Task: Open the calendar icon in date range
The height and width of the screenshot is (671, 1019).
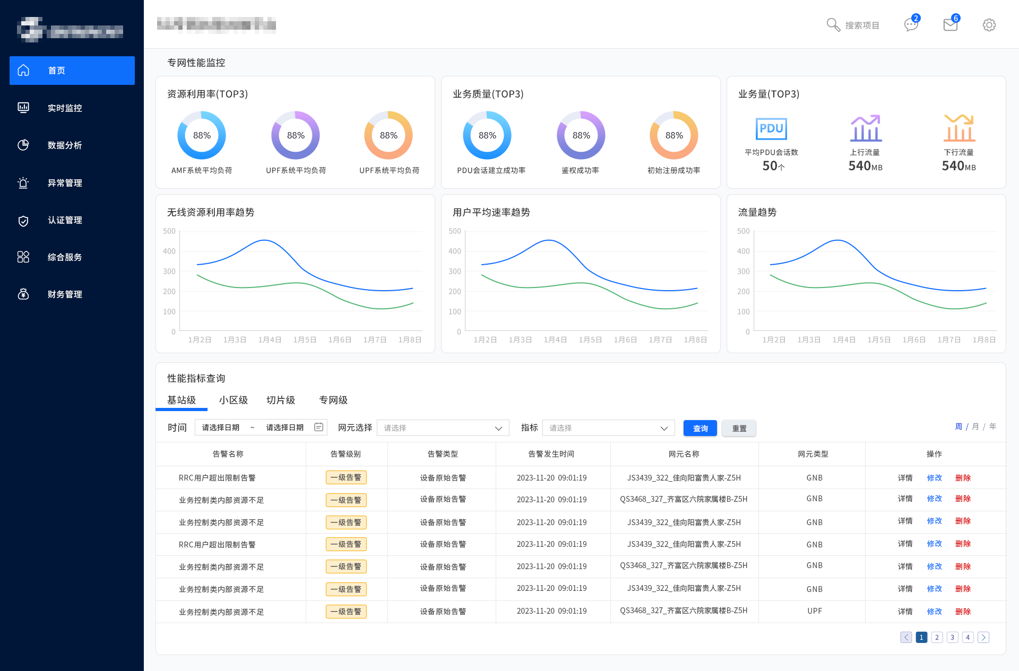Action: click(318, 427)
